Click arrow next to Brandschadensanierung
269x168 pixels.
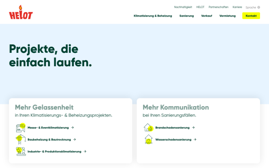[193, 128]
